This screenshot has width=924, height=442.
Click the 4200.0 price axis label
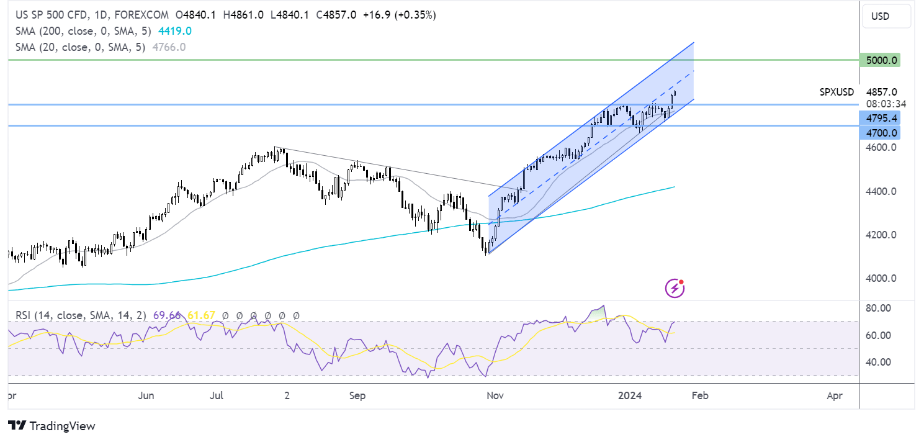pyautogui.click(x=882, y=235)
